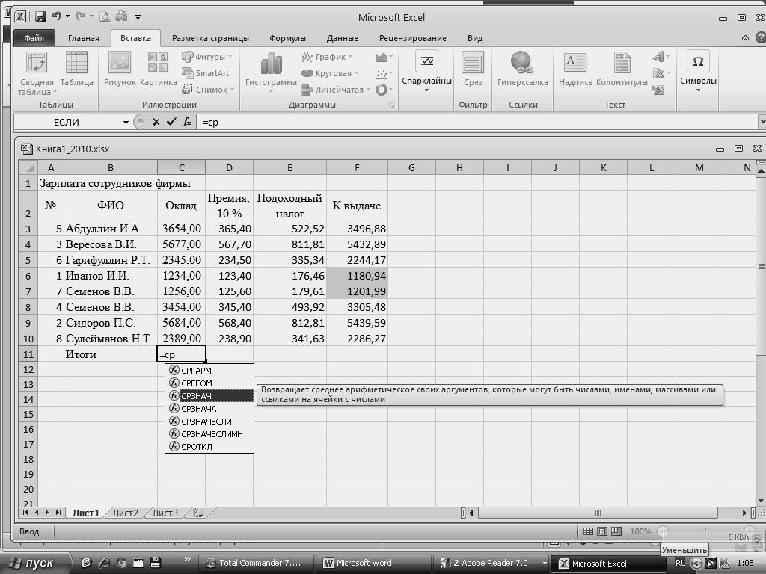
Task: Open the Insert Function fx dialog
Action: [187, 122]
